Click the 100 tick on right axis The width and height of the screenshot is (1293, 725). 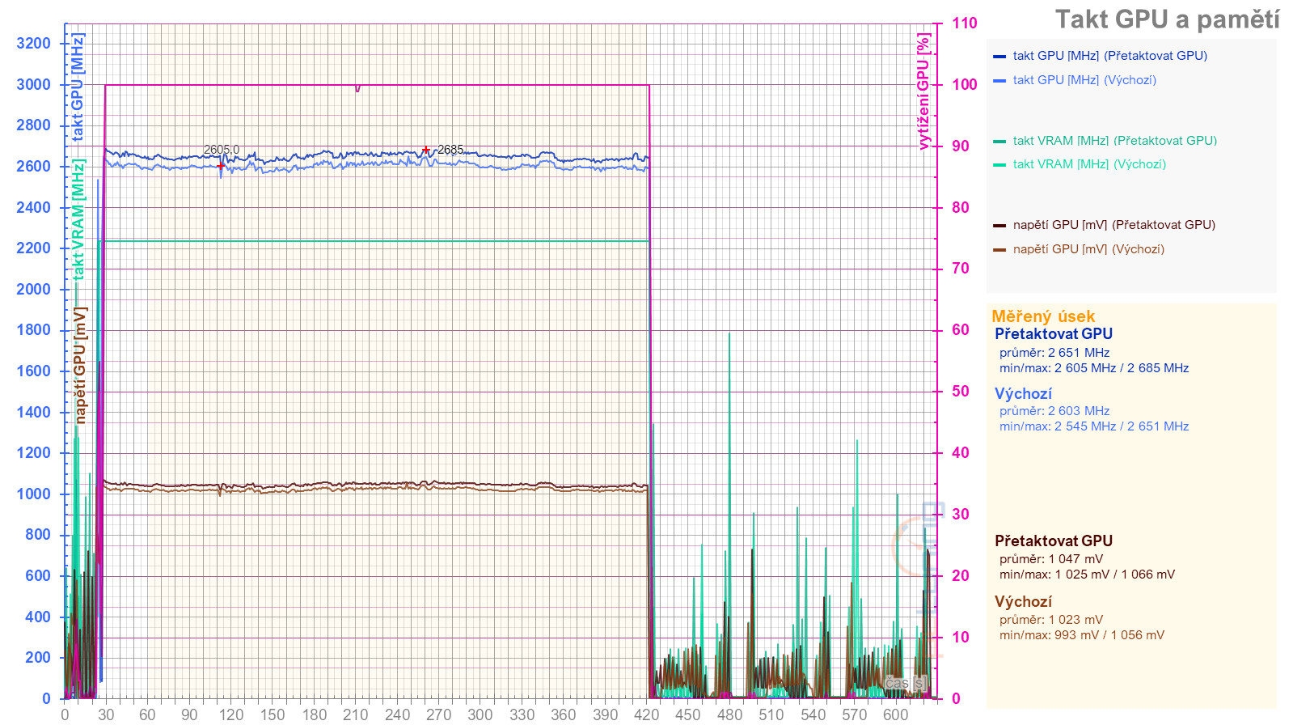(964, 84)
